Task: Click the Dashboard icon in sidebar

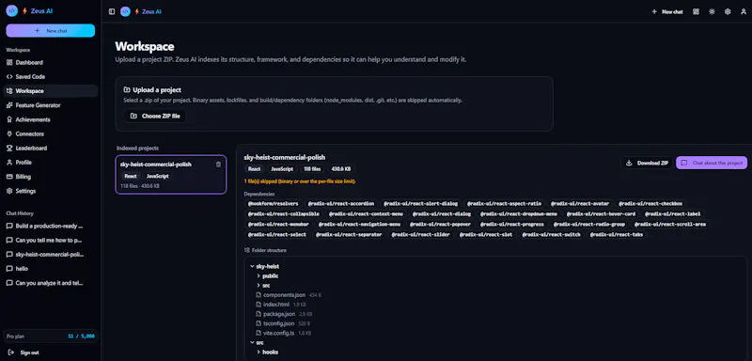Action: coord(9,62)
